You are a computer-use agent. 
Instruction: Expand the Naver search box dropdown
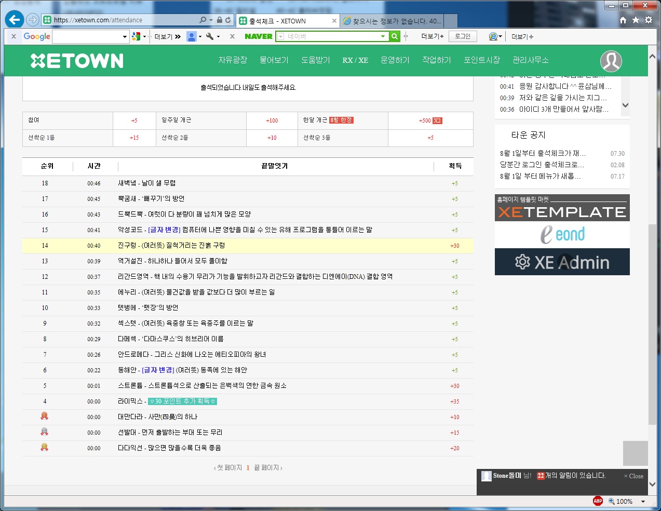(x=383, y=36)
